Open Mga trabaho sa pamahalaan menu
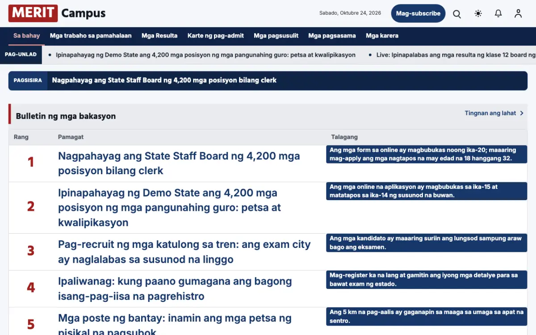The width and height of the screenshot is (536, 335). click(x=91, y=36)
